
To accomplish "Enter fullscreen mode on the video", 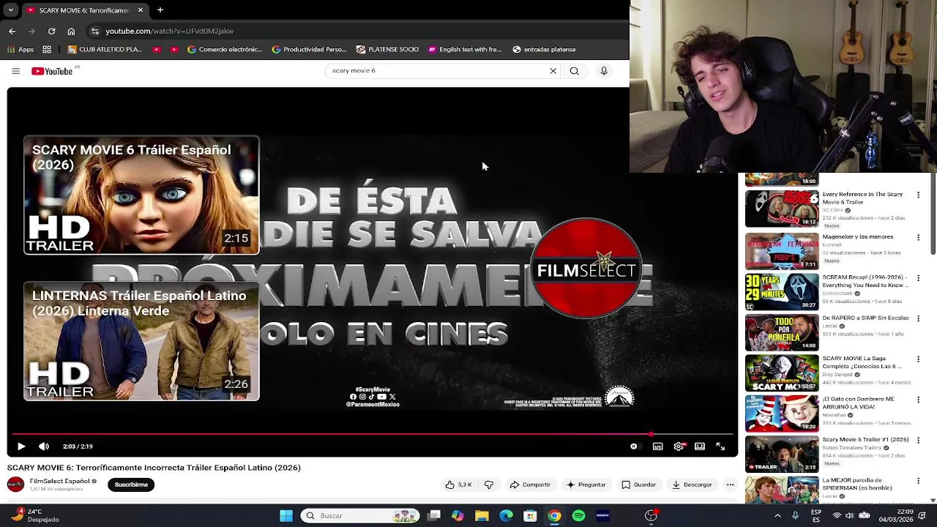I will [x=720, y=446].
